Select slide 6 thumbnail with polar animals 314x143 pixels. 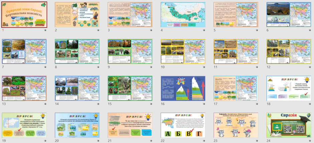tap(289, 15)
